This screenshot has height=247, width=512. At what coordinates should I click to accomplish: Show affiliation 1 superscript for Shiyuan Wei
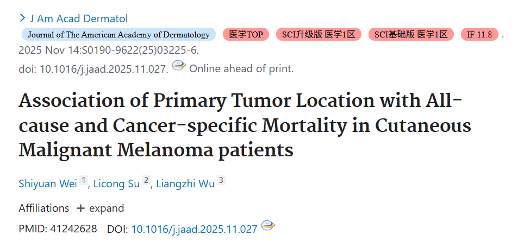[84, 180]
